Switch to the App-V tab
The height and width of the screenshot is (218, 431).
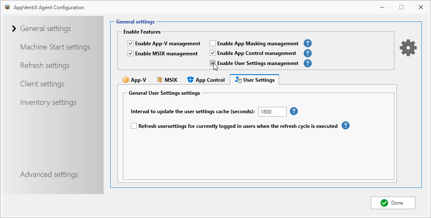134,80
